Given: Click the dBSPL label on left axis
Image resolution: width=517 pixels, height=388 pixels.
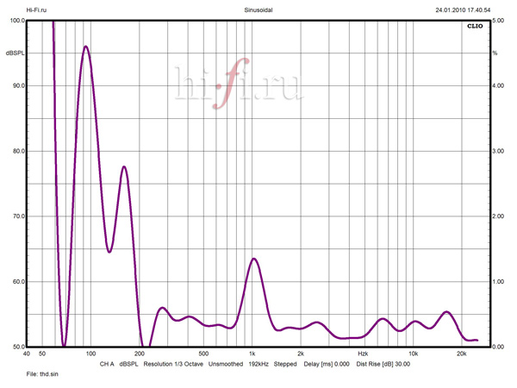Looking at the screenshot, I should 15,53.
